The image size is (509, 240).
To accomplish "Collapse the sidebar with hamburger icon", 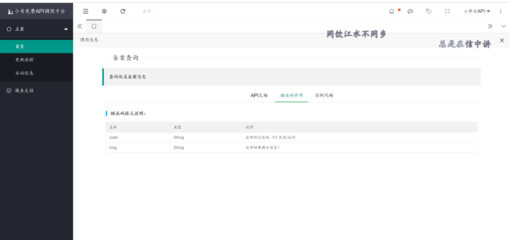I will point(86,11).
